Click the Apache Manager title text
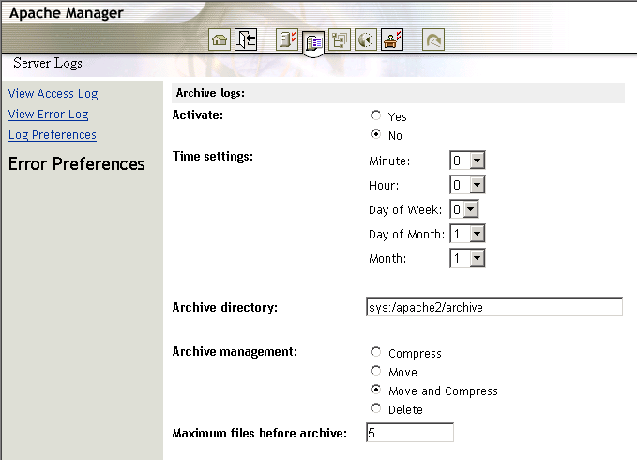This screenshot has width=637, height=460. point(67,13)
